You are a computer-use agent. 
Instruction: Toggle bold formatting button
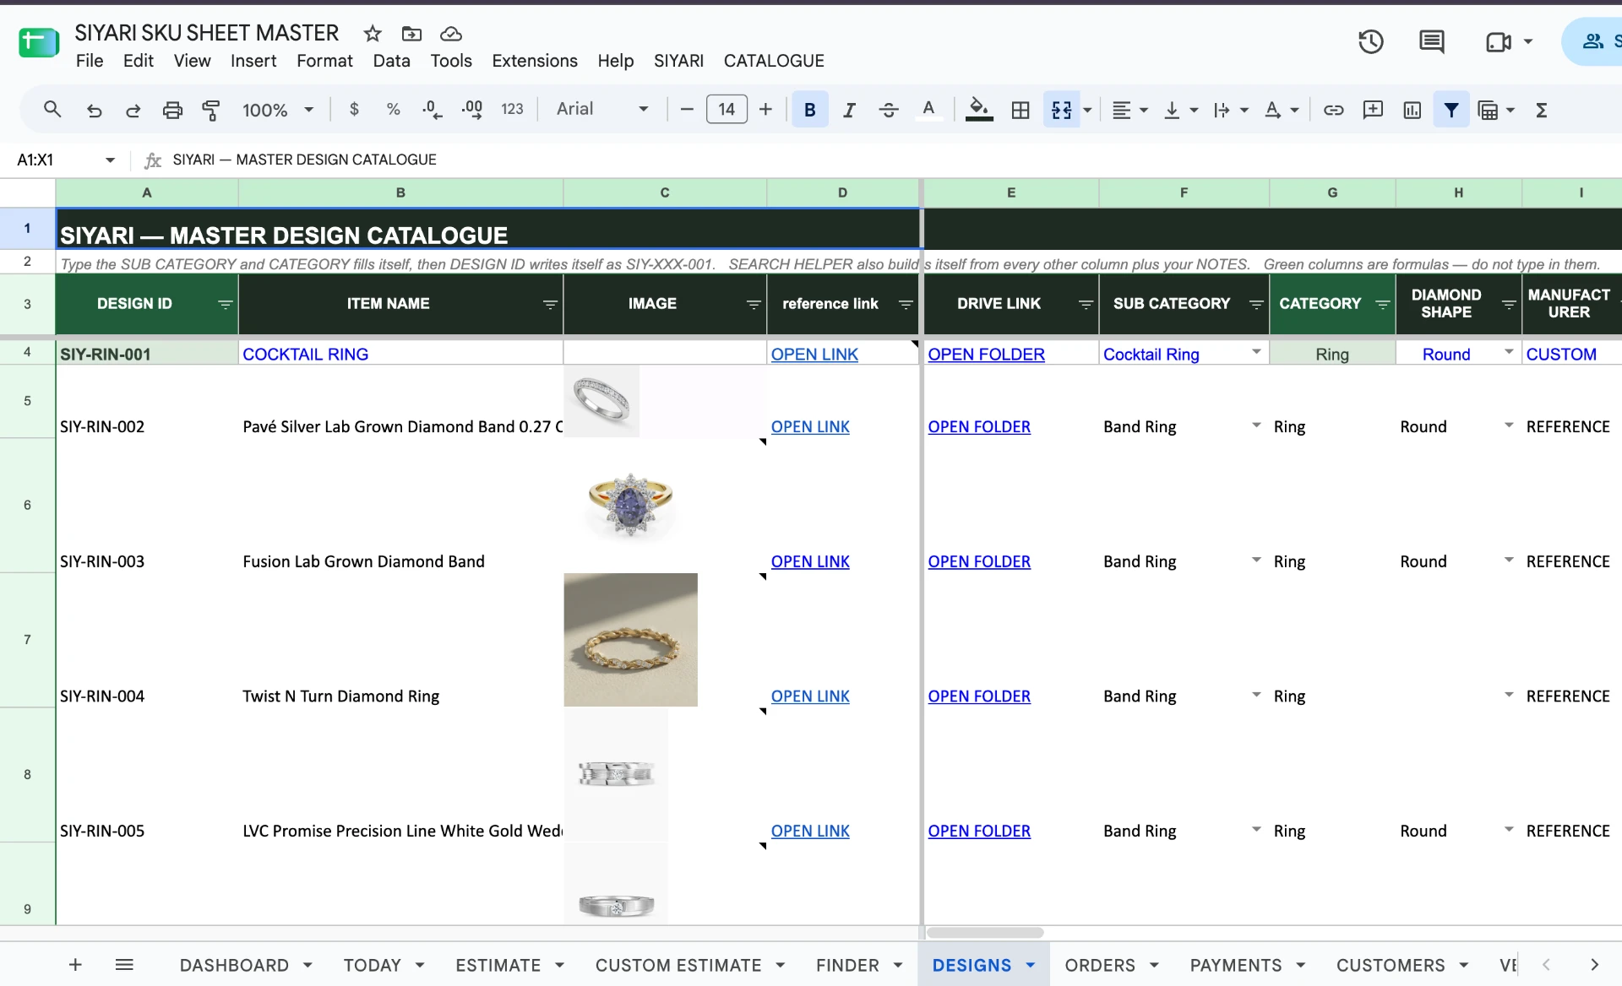click(809, 110)
